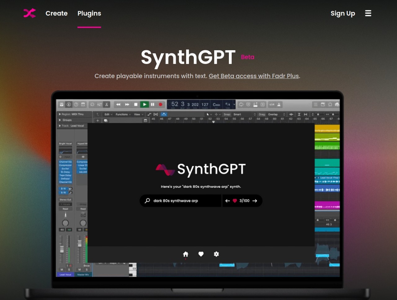397x300 pixels.
Task: Click the Fadr logo in the top left
Action: [29, 13]
